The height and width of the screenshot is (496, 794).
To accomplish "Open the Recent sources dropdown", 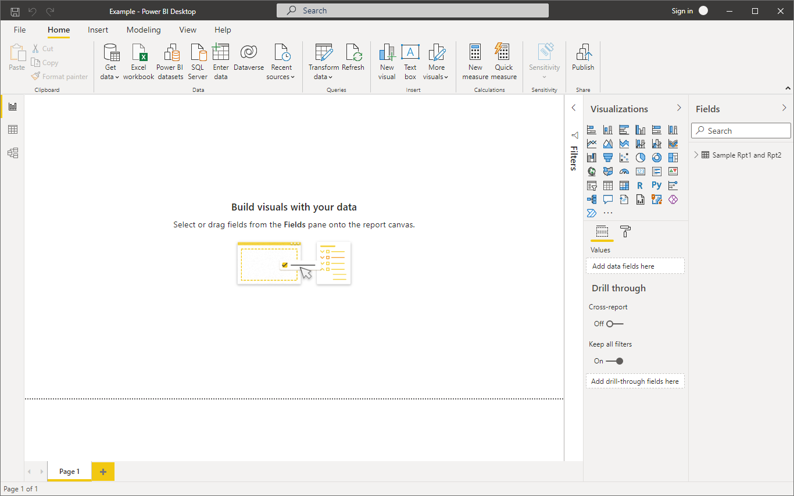I will [x=281, y=61].
